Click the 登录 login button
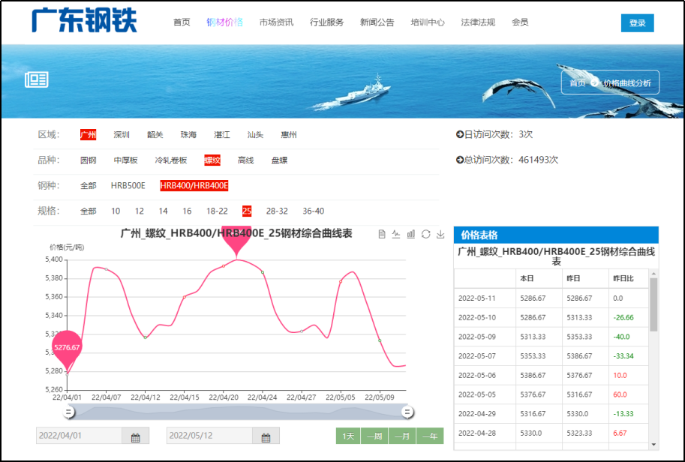The height and width of the screenshot is (462, 685). tap(638, 23)
